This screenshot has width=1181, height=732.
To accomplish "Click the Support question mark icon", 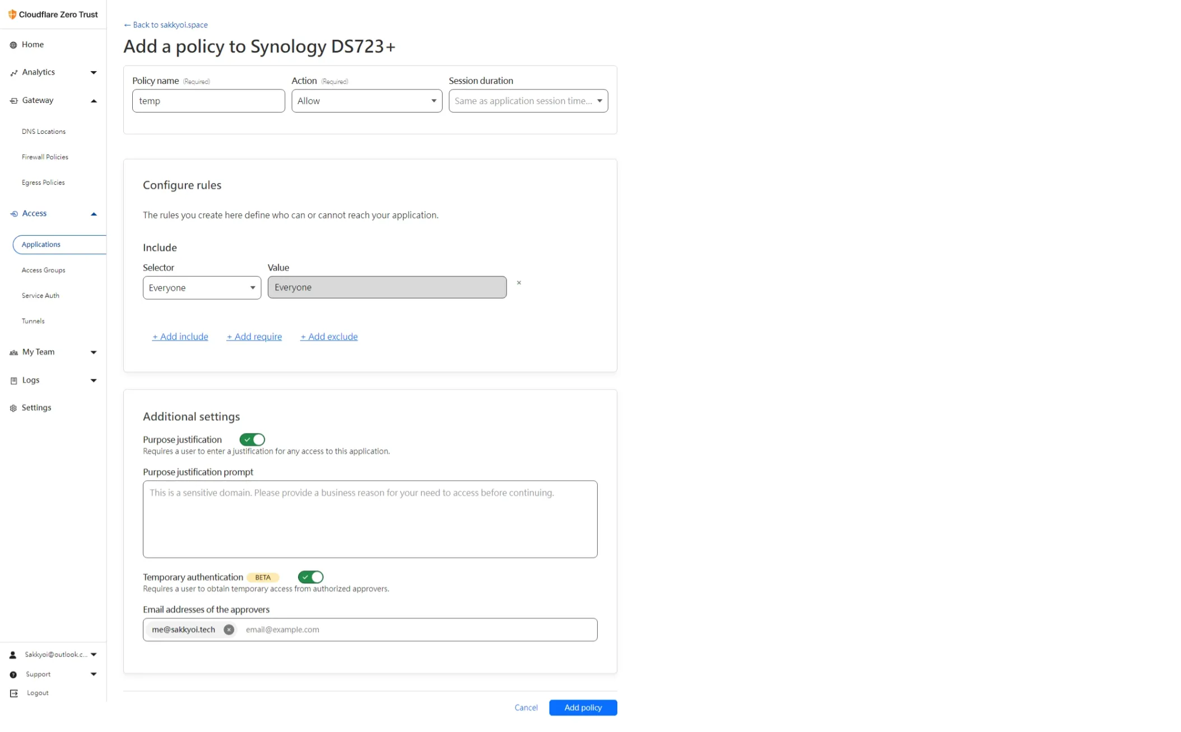I will [x=13, y=674].
